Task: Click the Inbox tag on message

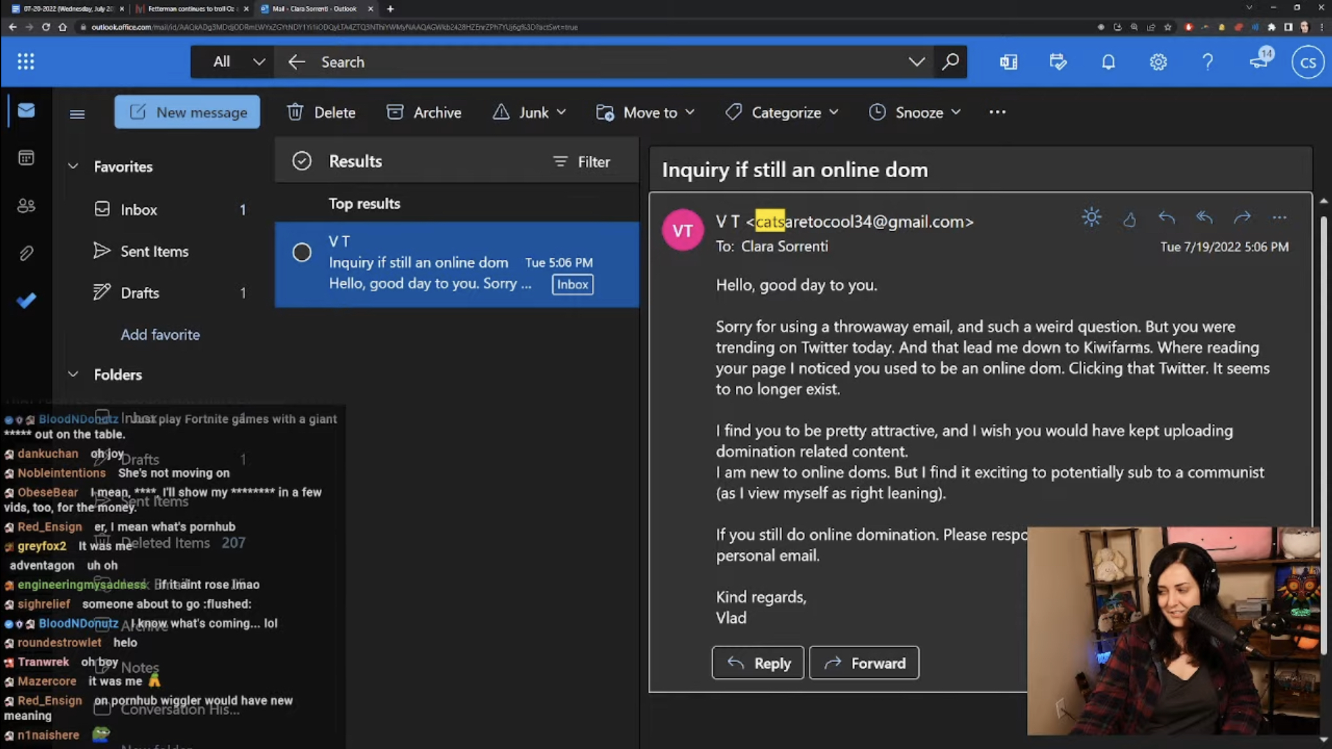Action: [x=572, y=284]
